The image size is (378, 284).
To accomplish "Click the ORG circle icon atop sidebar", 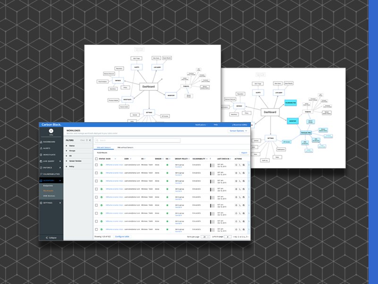I will pos(51,131).
